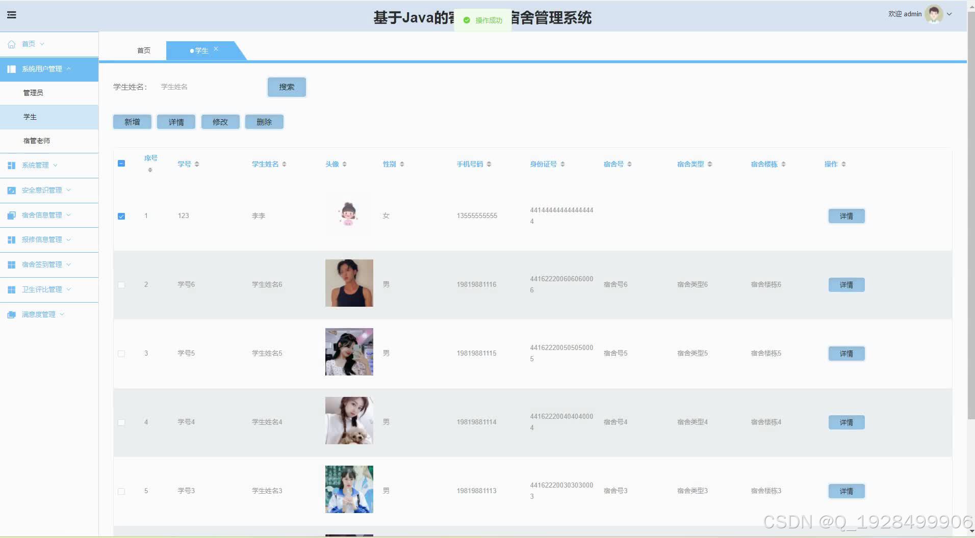Image resolution: width=975 pixels, height=538 pixels.
Task: Check the checkbox for 学生姓名4 row
Action: click(x=121, y=422)
